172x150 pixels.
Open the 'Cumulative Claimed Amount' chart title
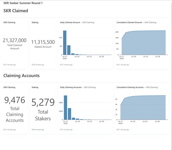[x=129, y=23]
